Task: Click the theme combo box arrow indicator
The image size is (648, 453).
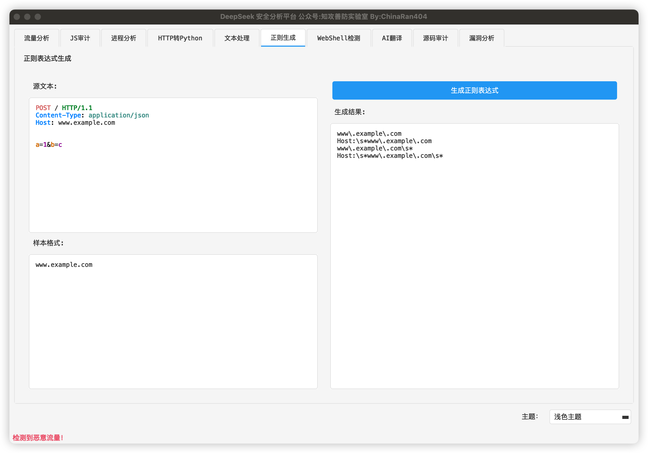Action: 625,417
